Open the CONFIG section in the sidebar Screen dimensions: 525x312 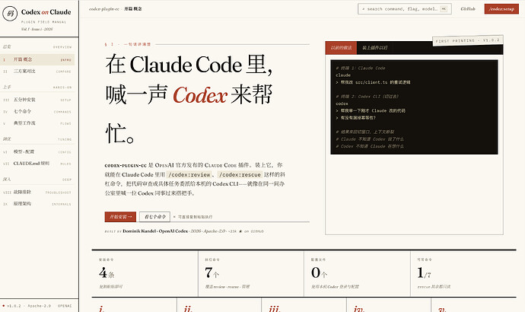tap(37, 151)
